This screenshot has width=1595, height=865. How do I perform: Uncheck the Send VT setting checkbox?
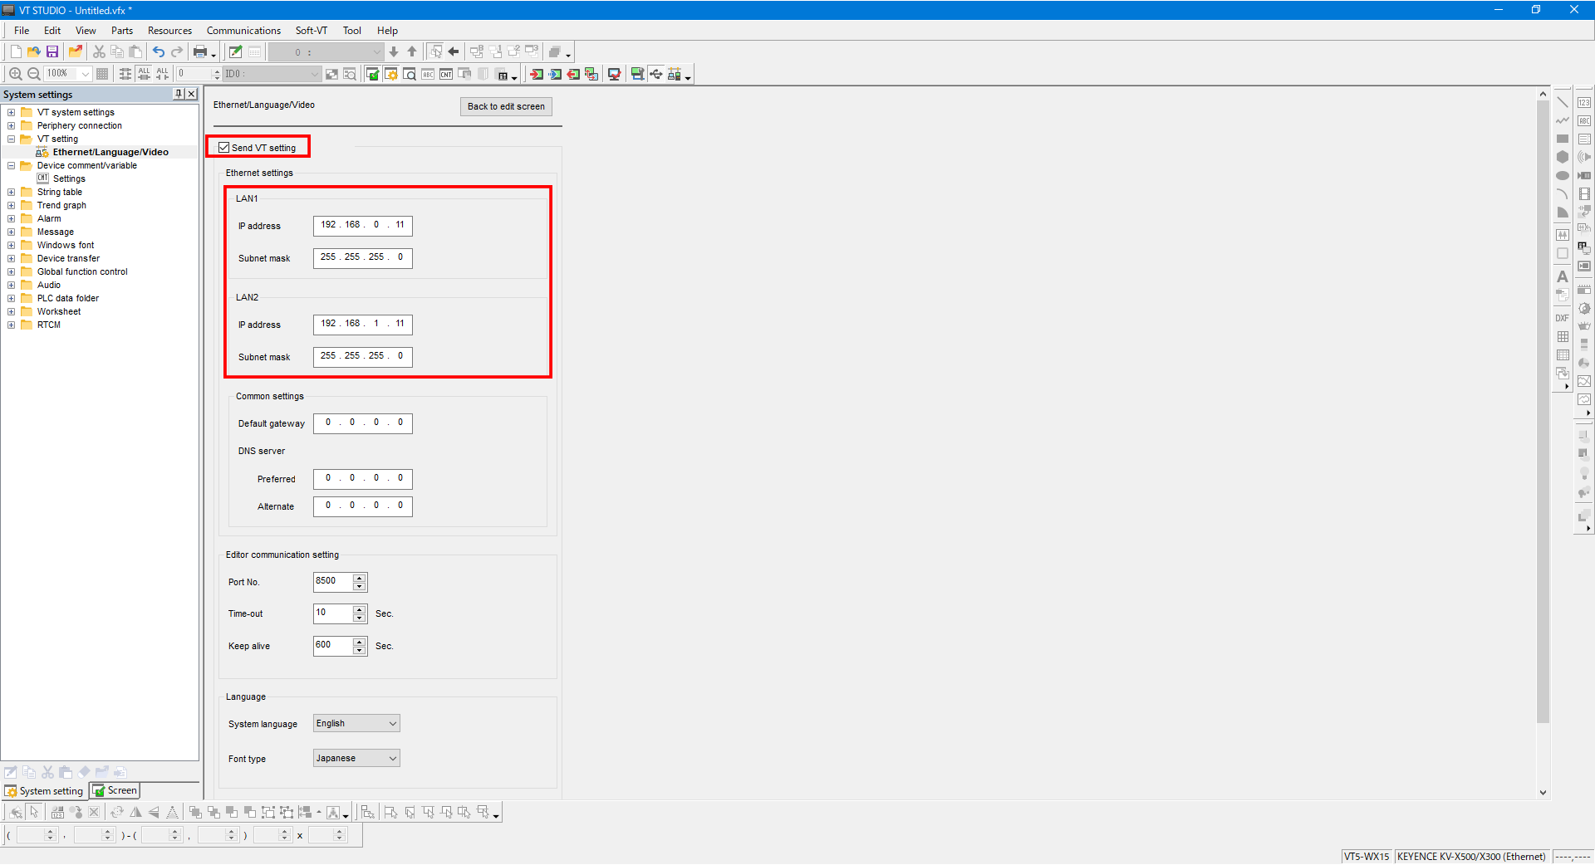pos(224,148)
